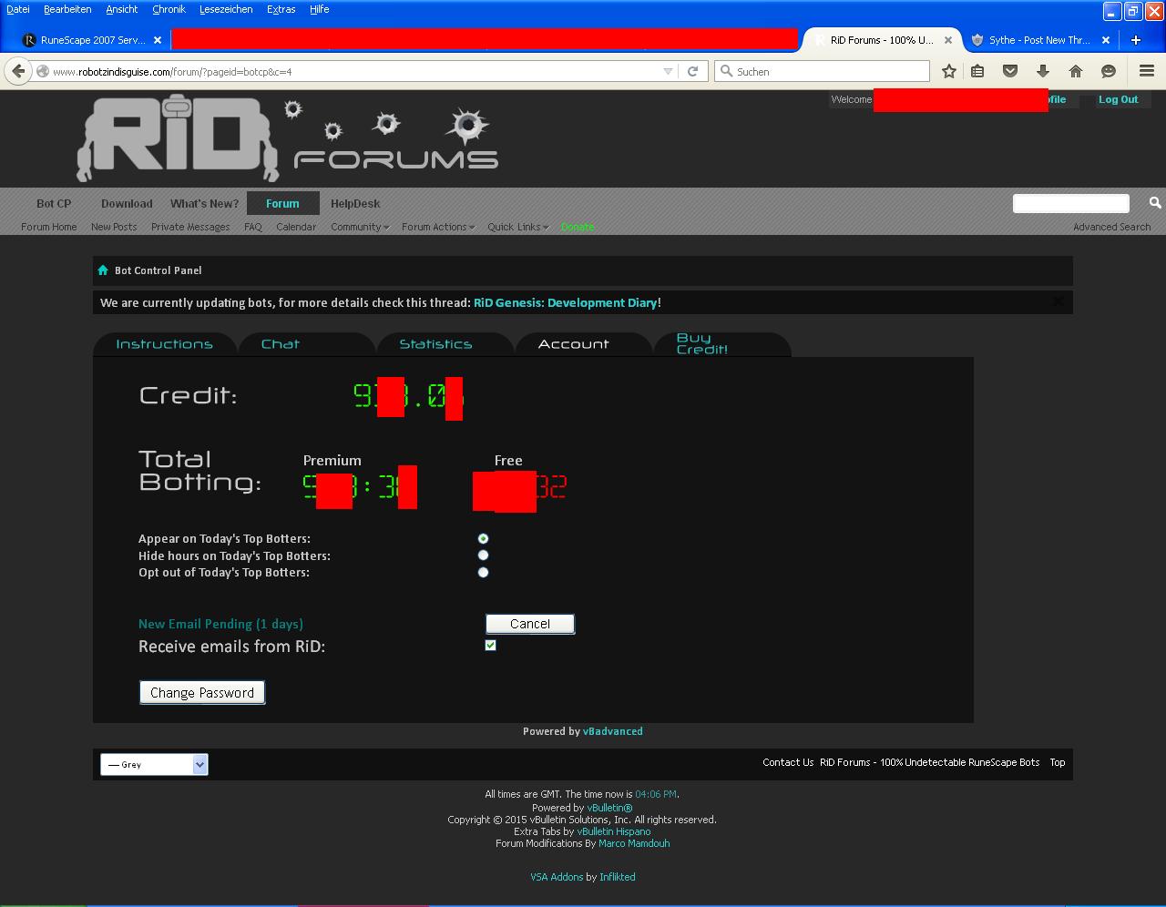Image resolution: width=1166 pixels, height=907 pixels.
Task: Close the RuneScape 2007 Server tab
Action: point(157,40)
